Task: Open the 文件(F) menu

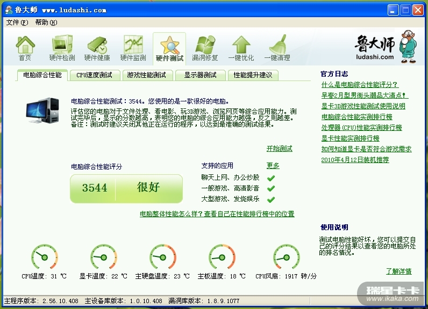Action: [x=17, y=23]
